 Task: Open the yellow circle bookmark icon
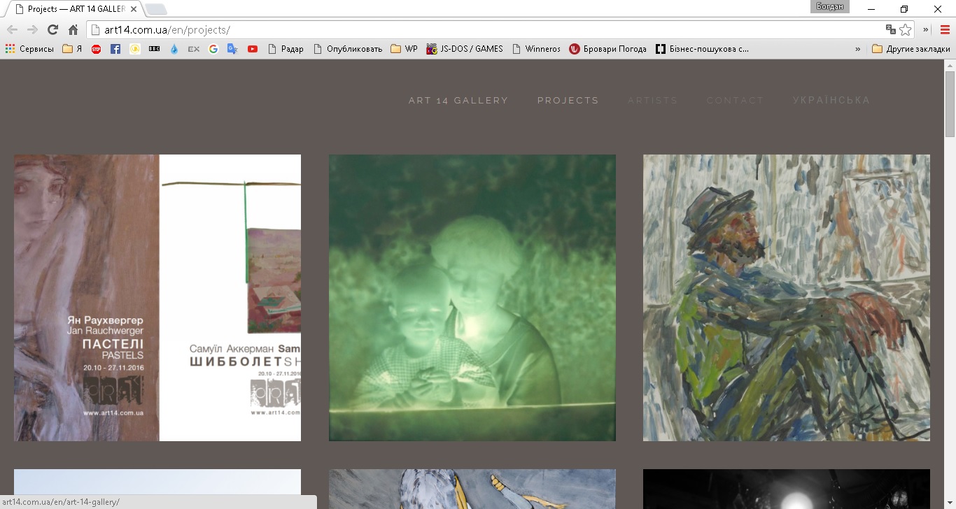point(135,49)
